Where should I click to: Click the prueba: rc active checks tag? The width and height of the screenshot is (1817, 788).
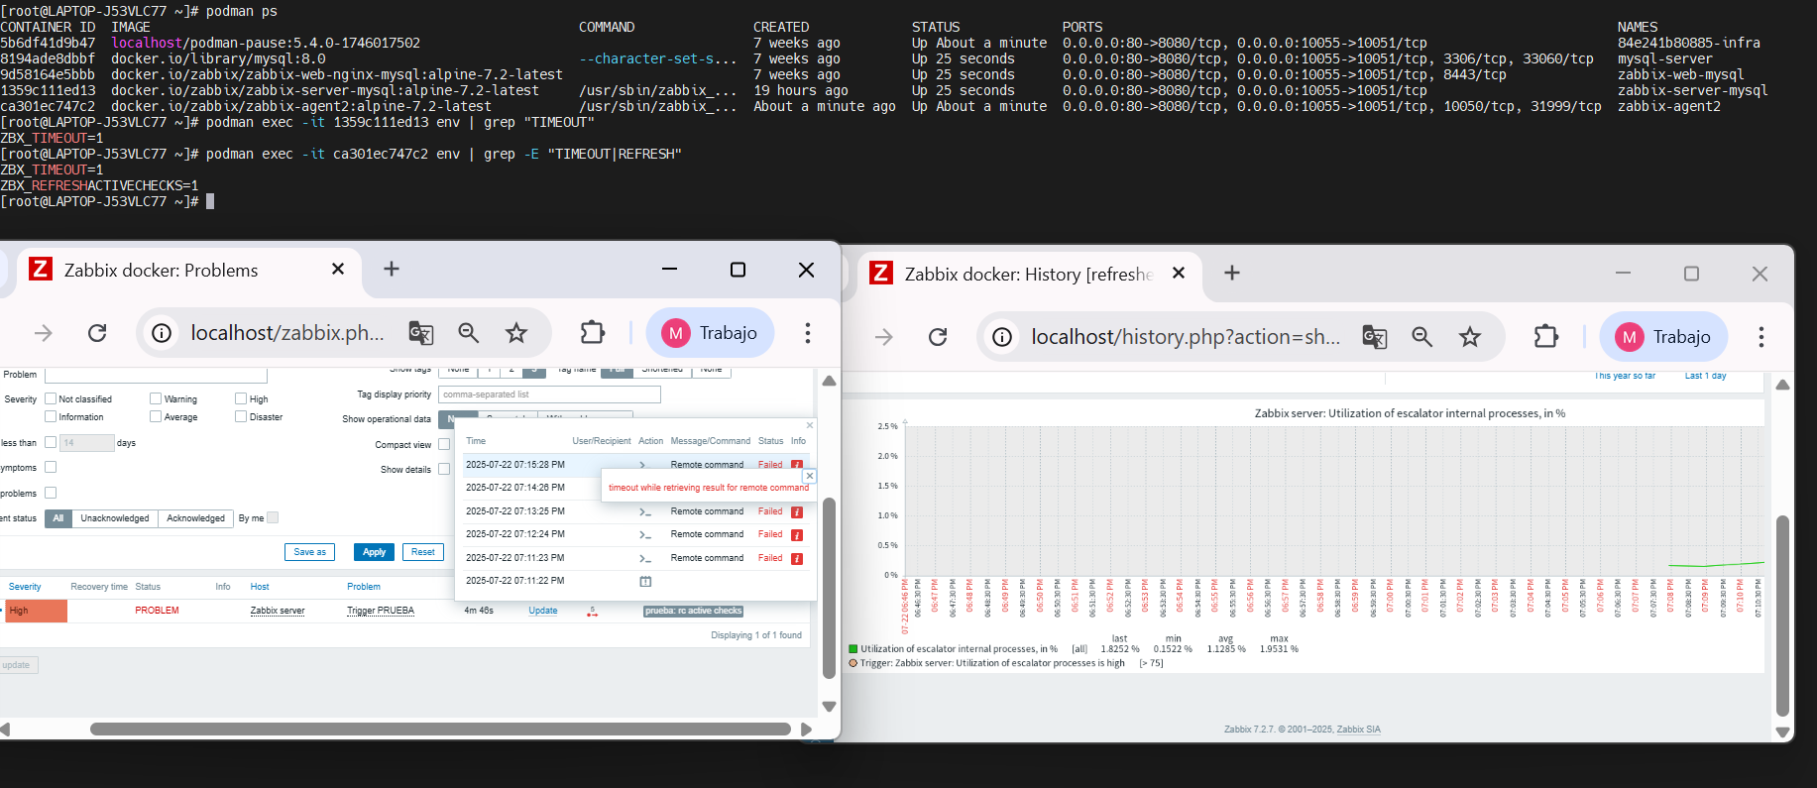(693, 611)
